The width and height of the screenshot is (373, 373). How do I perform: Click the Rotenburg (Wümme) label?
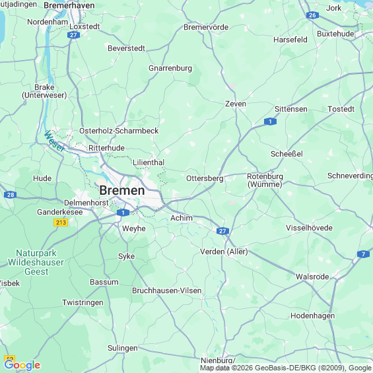[265, 180]
